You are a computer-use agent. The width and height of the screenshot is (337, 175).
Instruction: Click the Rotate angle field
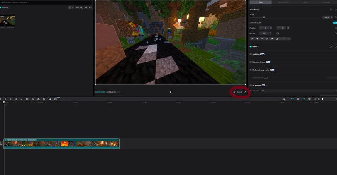[x=264, y=34]
